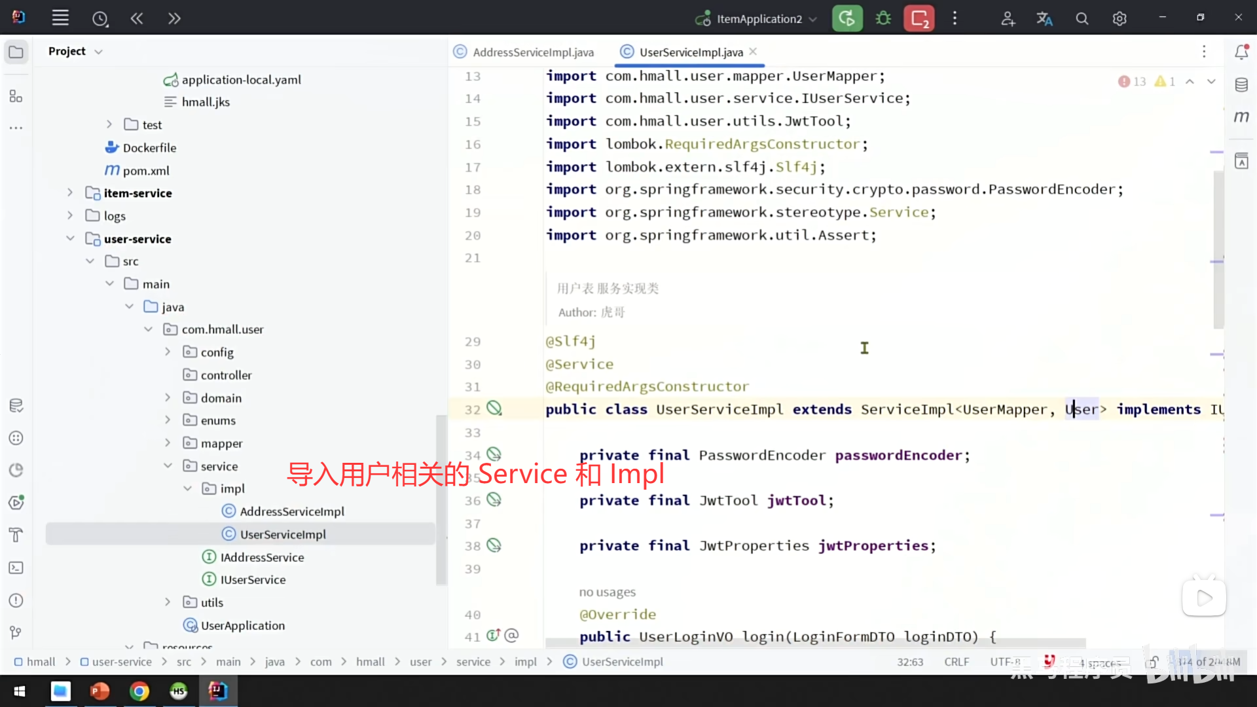Viewport: 1257px width, 707px height.
Task: Open the Search Everywhere magnifier icon
Action: point(1082,19)
